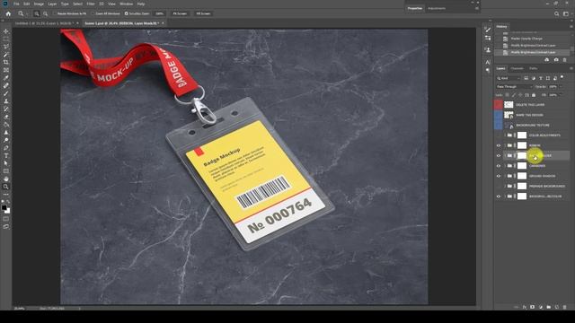Switch to the Channels tab
The image size is (575, 323).
point(517,68)
